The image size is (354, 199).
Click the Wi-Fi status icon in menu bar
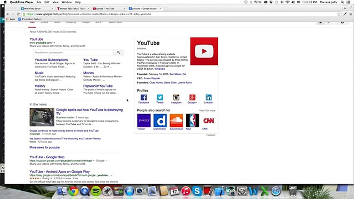click(x=288, y=2)
